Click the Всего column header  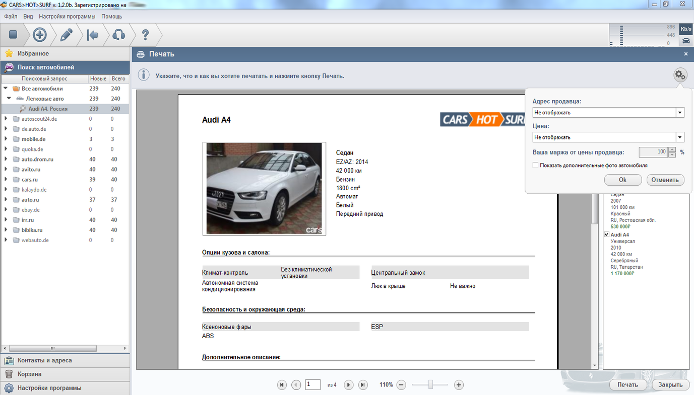coord(118,78)
